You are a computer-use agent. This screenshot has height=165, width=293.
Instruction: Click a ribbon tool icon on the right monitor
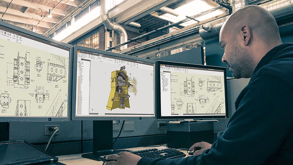(x=178, y=69)
